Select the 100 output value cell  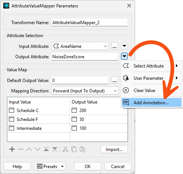[x=99, y=128]
